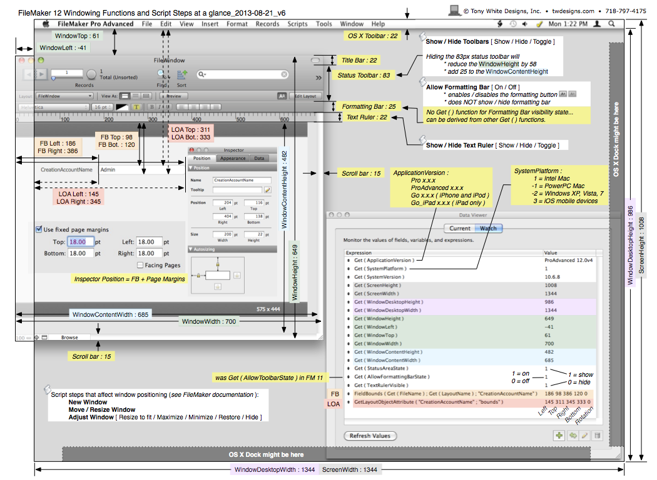Click the align left formatting icon
657x480 pixels.
tap(181, 107)
